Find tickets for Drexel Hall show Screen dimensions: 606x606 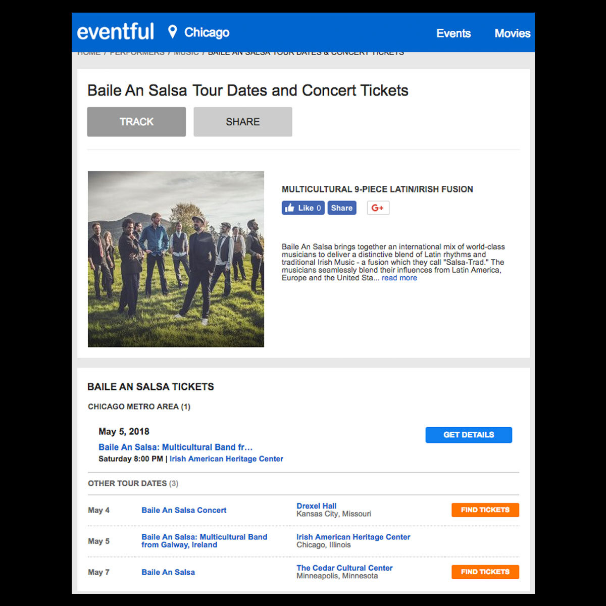[x=485, y=510]
